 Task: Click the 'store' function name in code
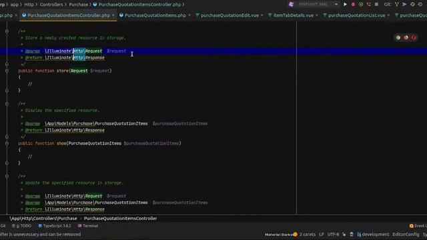point(62,71)
